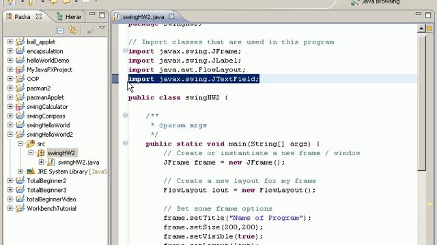Select OOP project folder icon
Screen dimensions: 437x245
pyautogui.click(x=20, y=79)
